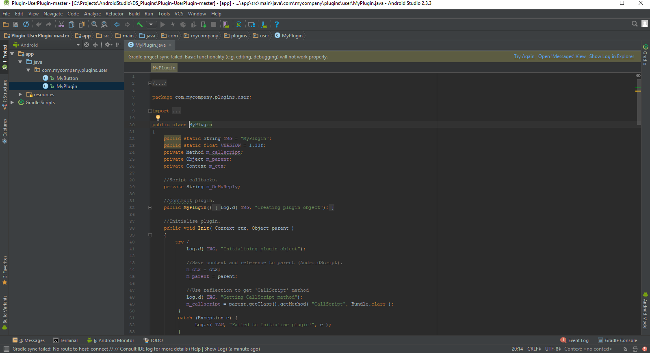Collapse all in project panel
The width and height of the screenshot is (650, 353).
click(x=95, y=45)
